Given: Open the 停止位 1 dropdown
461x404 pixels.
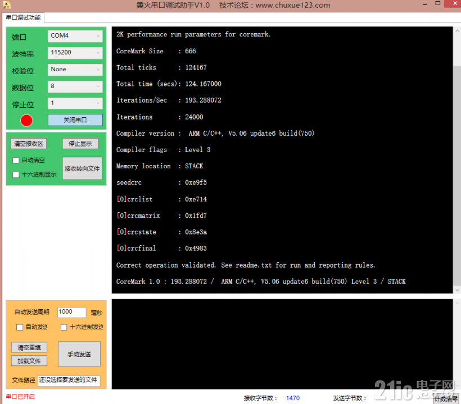Looking at the screenshot, I should [75, 103].
